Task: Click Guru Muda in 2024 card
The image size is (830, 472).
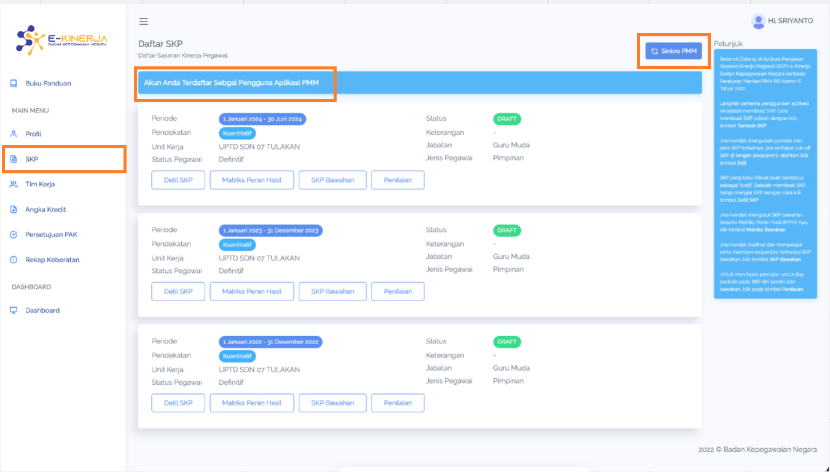Action: 511,145
